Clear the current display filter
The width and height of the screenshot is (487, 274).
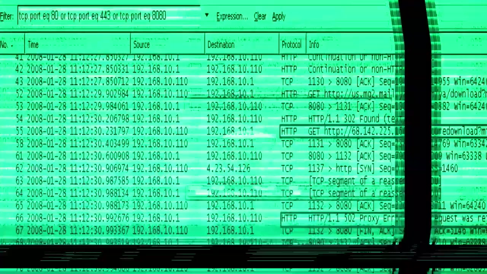point(260,16)
